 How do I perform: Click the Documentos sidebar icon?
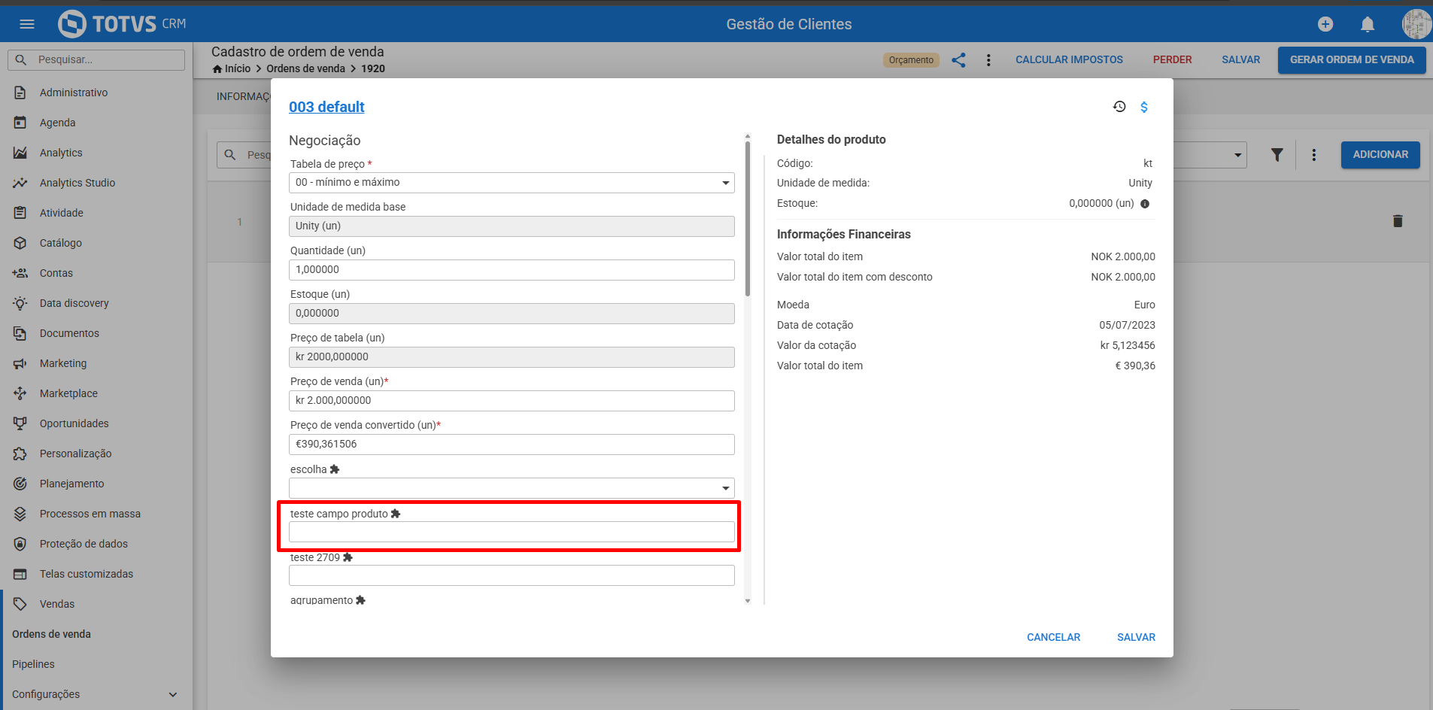click(x=20, y=333)
